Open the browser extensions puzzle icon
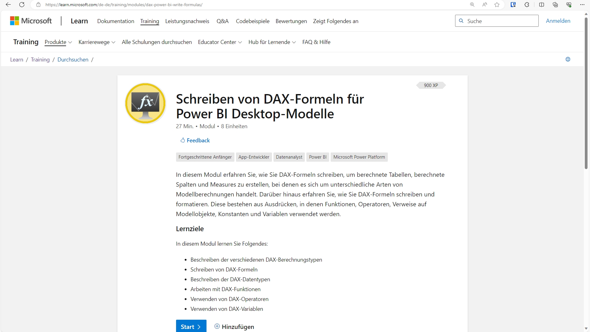The height and width of the screenshot is (332, 590). pos(527,5)
